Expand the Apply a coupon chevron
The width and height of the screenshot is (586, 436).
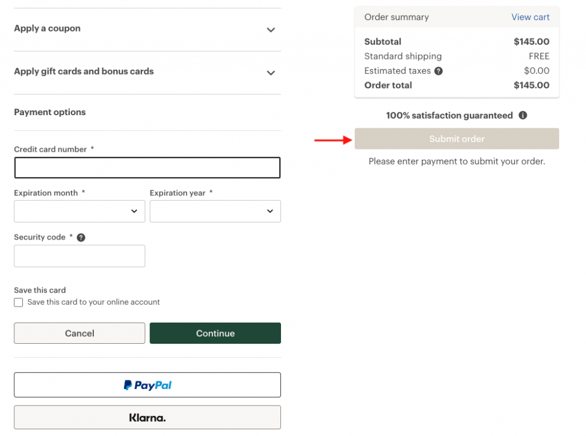point(271,30)
